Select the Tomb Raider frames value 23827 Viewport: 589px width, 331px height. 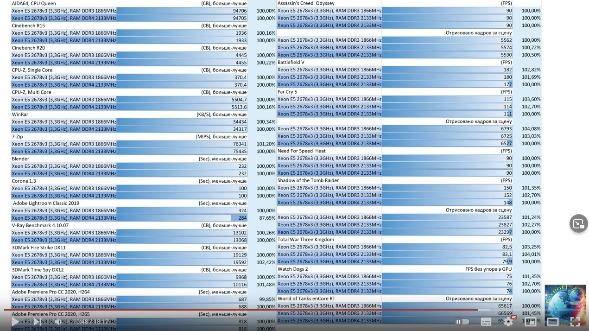tap(505, 225)
